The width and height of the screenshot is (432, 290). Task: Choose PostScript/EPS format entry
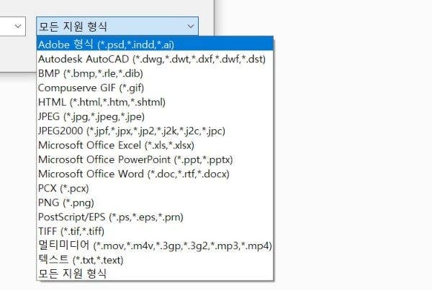click(x=155, y=217)
